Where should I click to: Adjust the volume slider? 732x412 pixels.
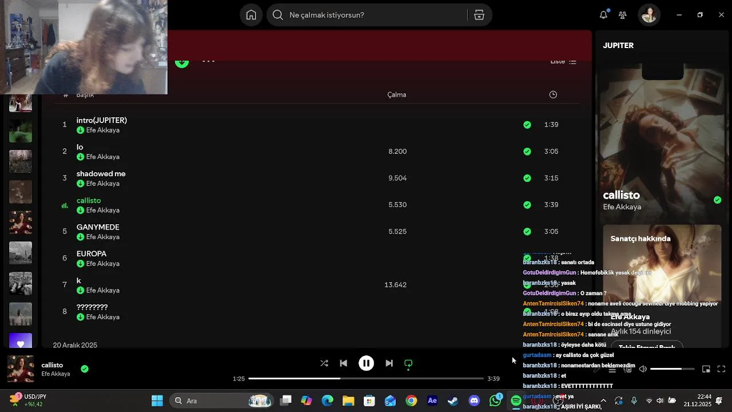tap(673, 369)
